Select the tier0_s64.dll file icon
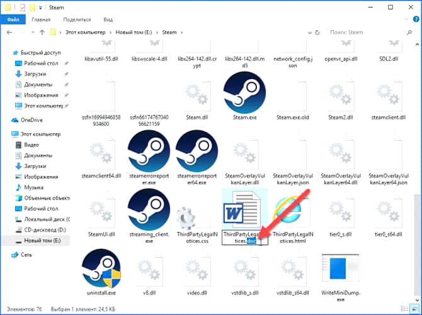This screenshot has height=315, width=422. click(388, 212)
